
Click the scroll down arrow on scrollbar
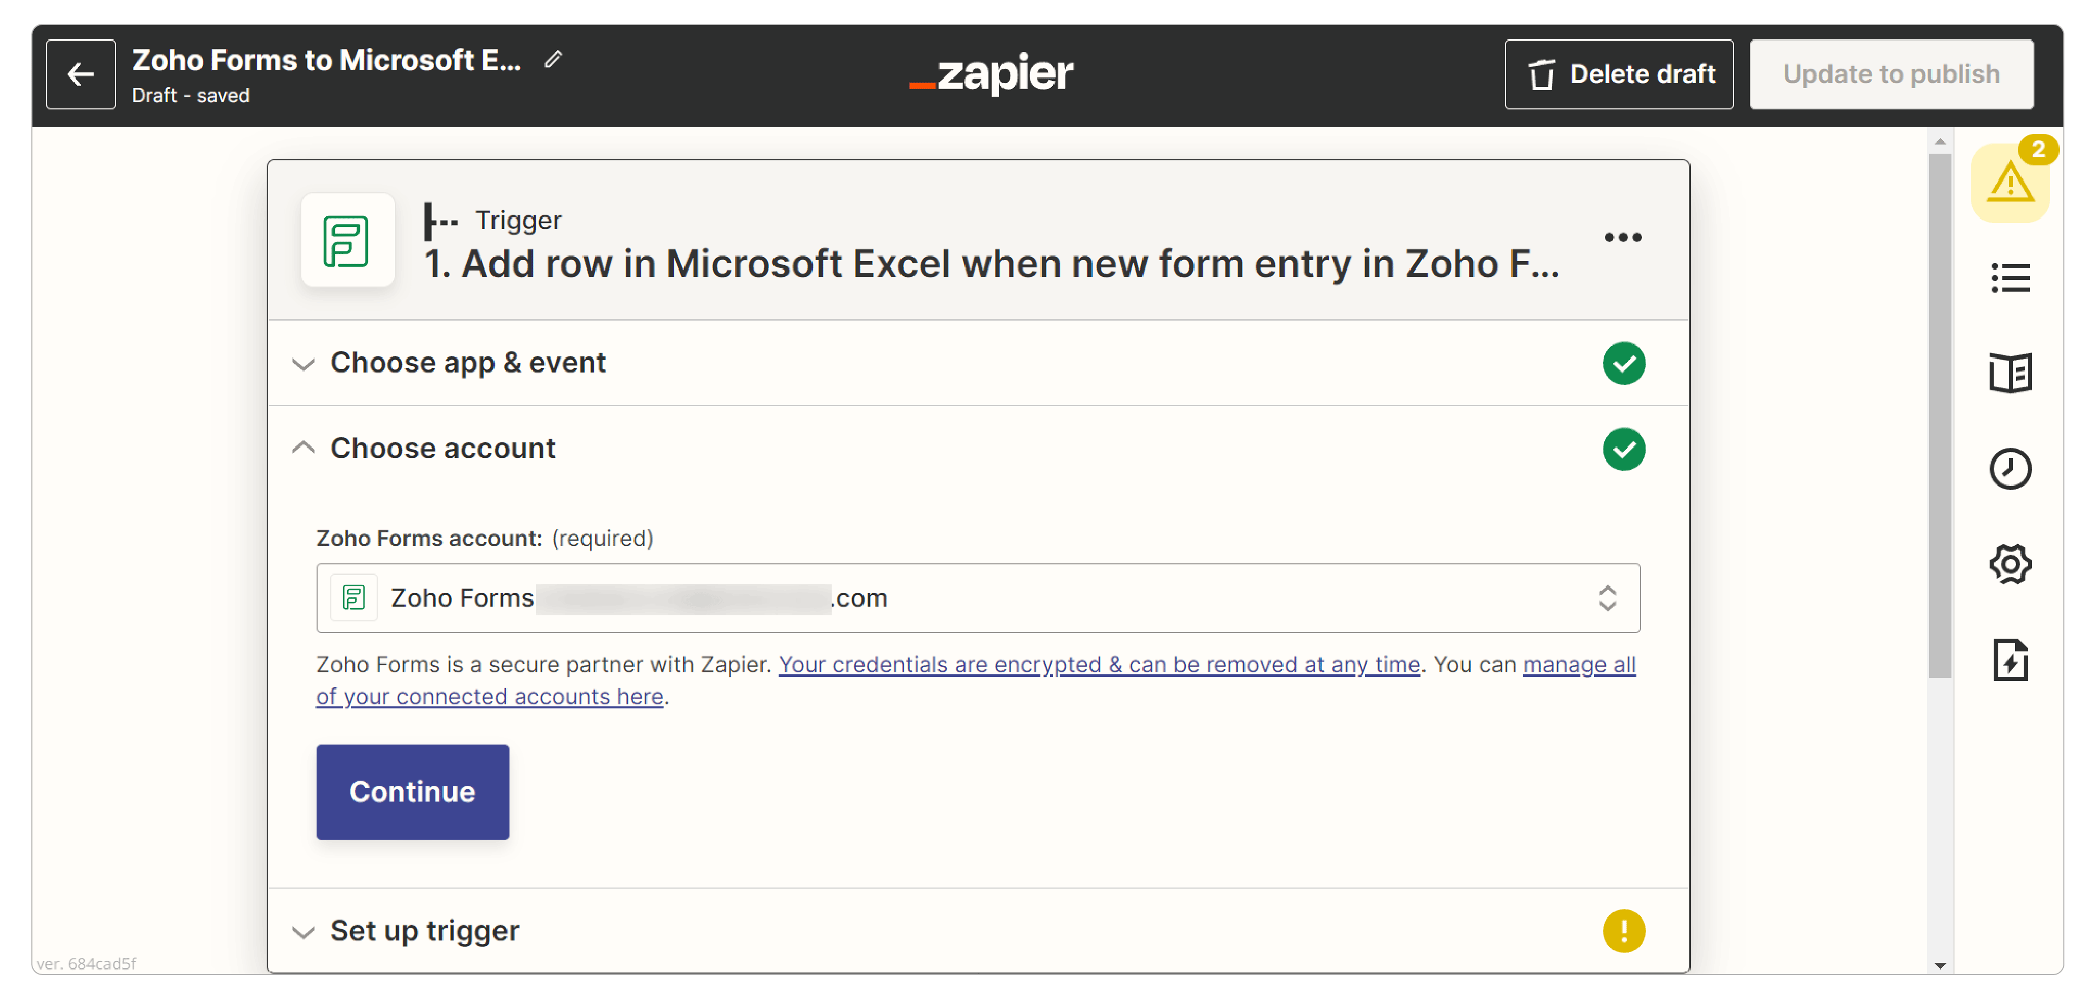pyautogui.click(x=1940, y=965)
